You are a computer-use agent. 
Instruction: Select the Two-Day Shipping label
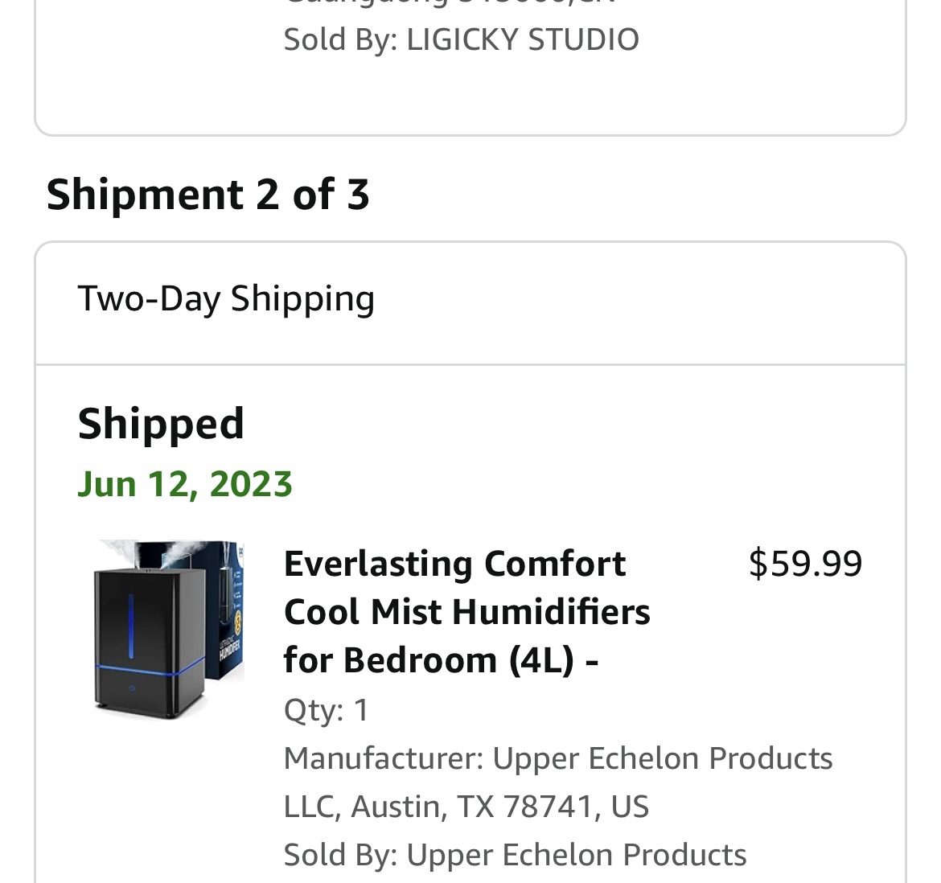(226, 299)
